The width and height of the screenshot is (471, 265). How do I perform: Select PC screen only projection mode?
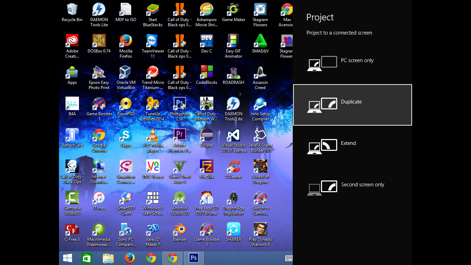coord(352,63)
